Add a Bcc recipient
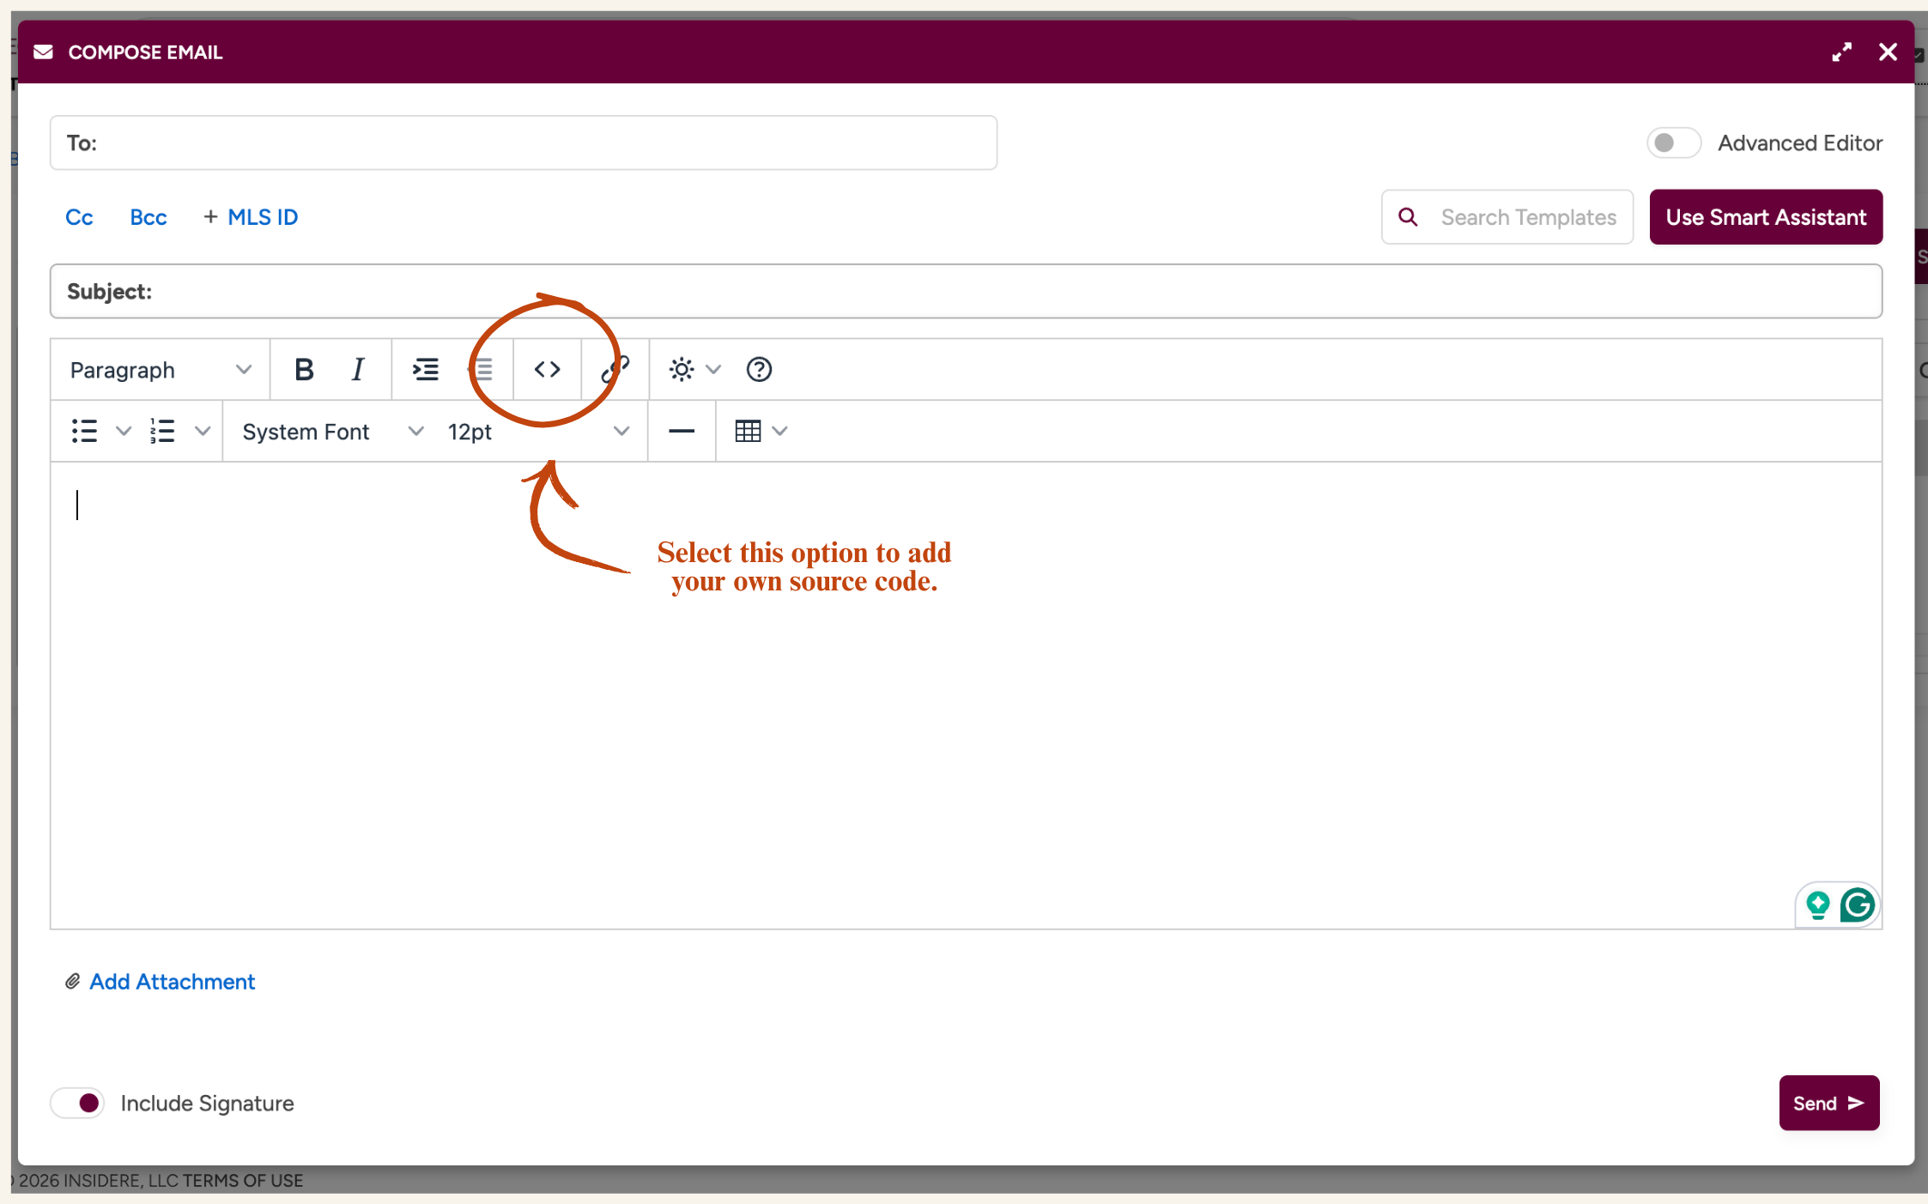The image size is (1928, 1204). (148, 217)
